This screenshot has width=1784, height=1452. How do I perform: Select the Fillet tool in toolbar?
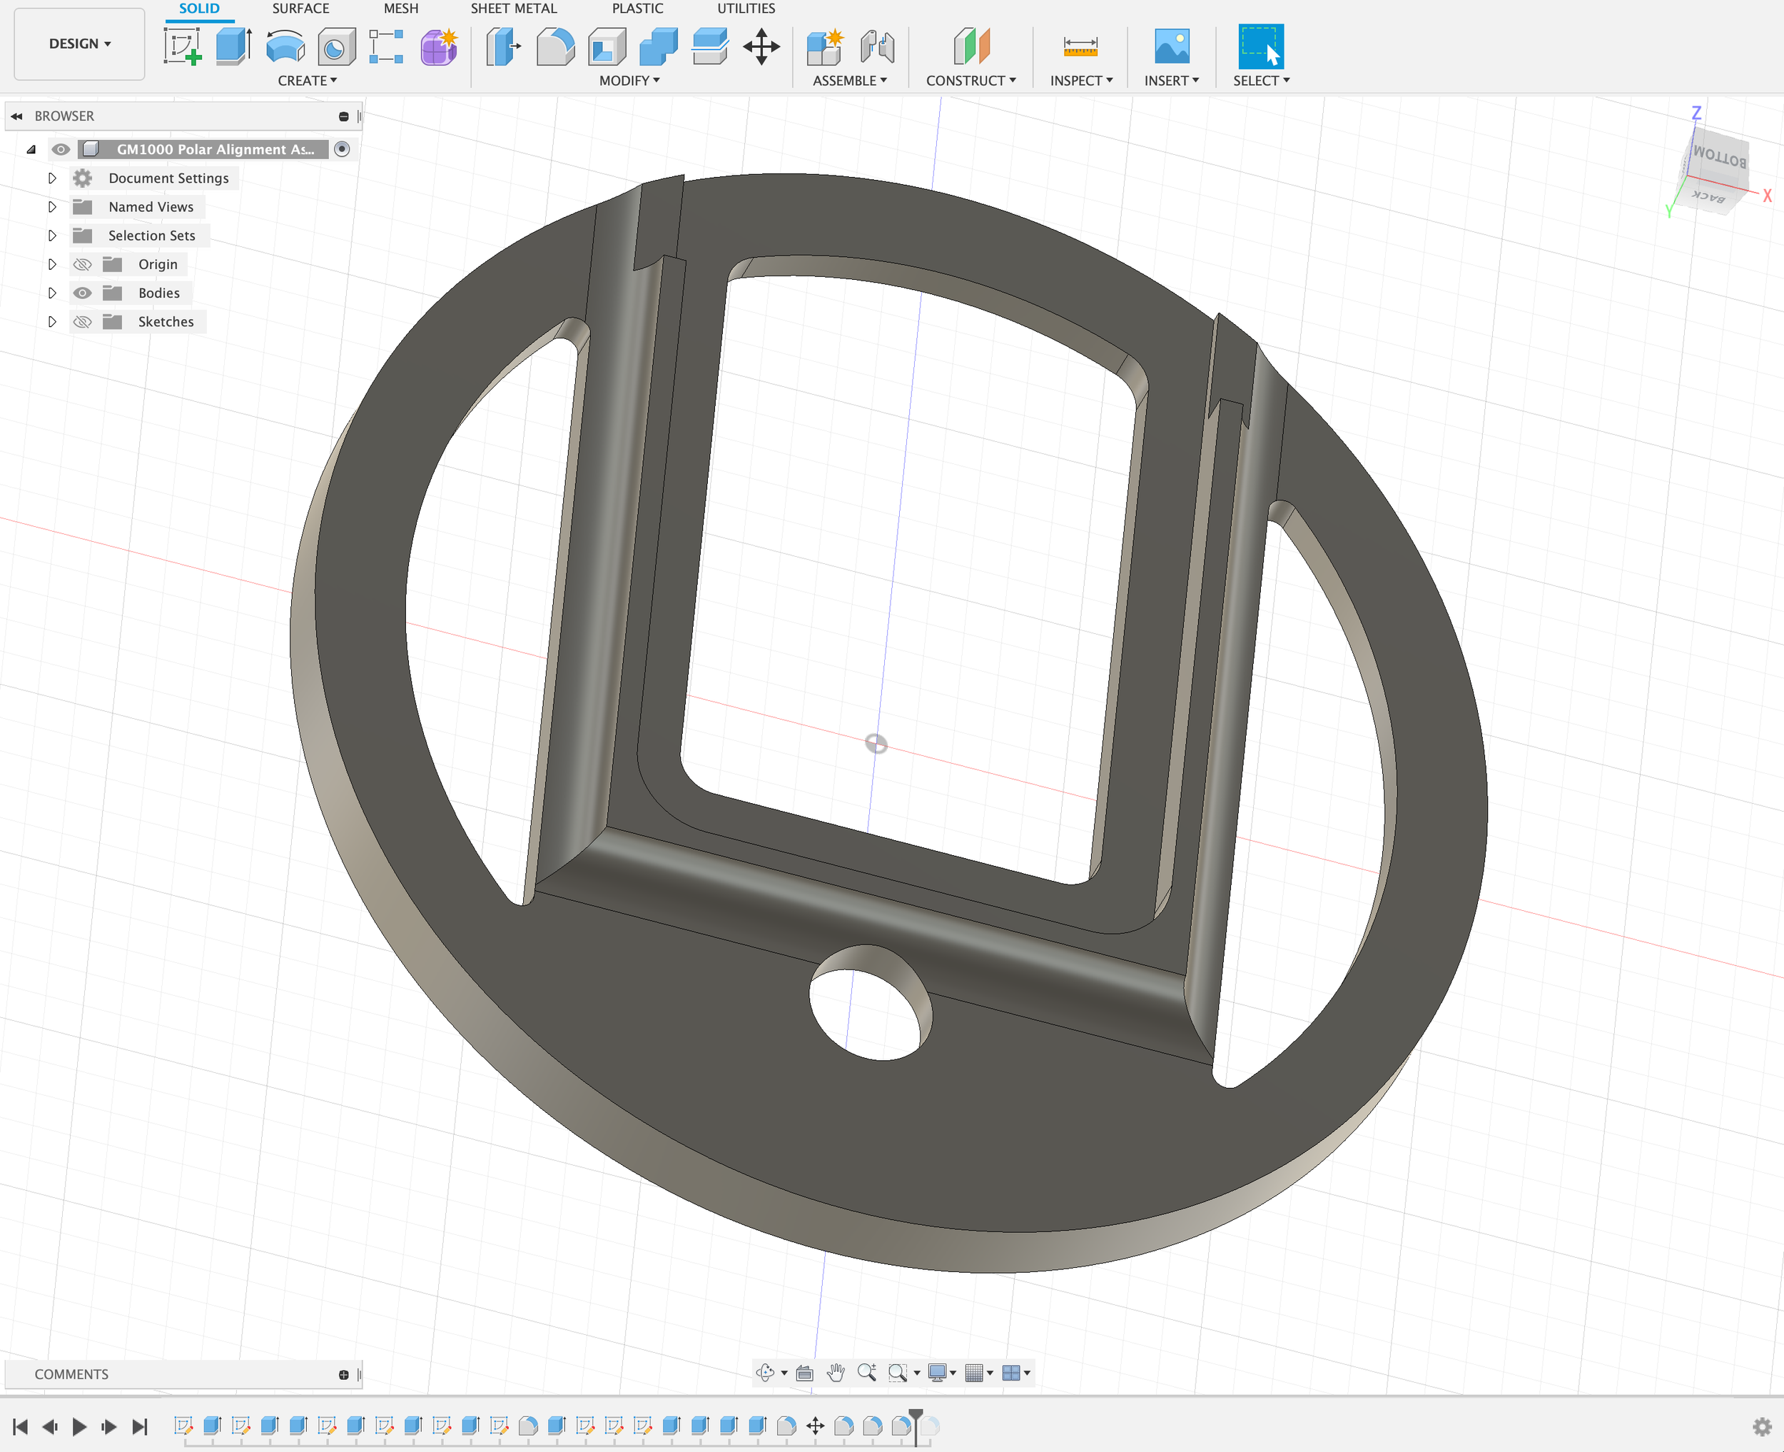tap(555, 46)
